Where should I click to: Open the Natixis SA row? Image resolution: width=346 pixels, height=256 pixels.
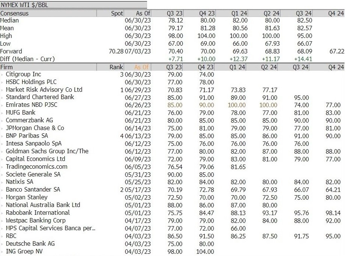point(172,182)
